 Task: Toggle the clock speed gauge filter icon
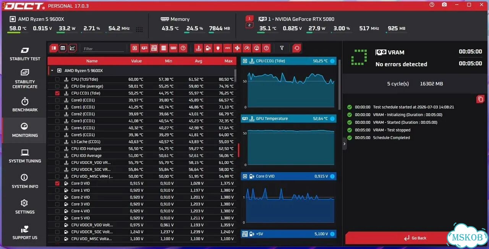[247, 48]
